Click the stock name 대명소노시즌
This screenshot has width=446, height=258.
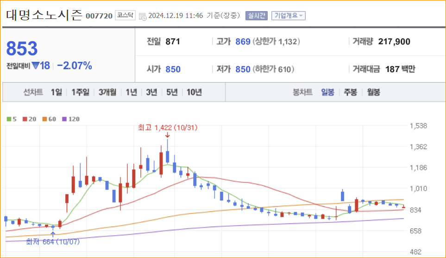44,15
